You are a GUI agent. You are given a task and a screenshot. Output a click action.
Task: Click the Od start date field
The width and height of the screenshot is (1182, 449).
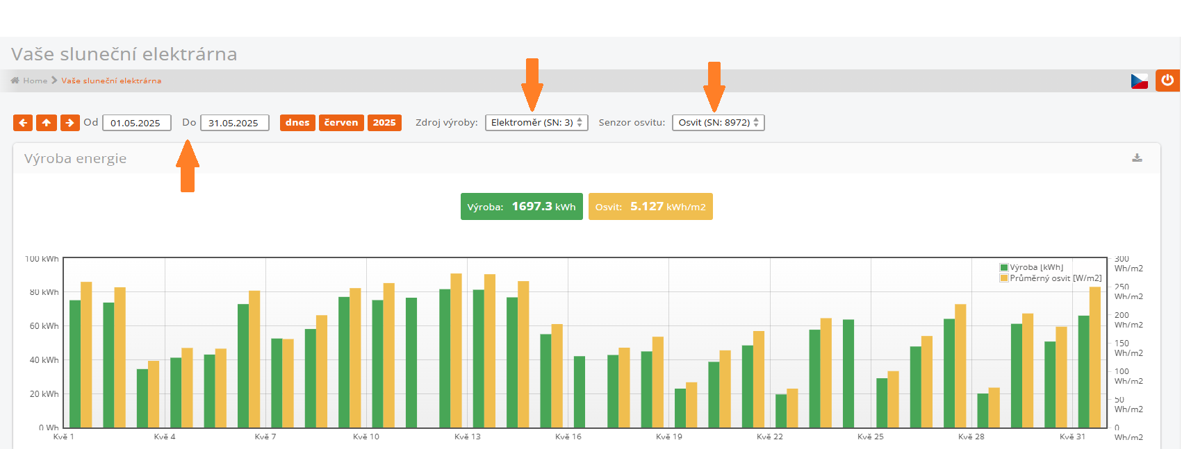(136, 123)
